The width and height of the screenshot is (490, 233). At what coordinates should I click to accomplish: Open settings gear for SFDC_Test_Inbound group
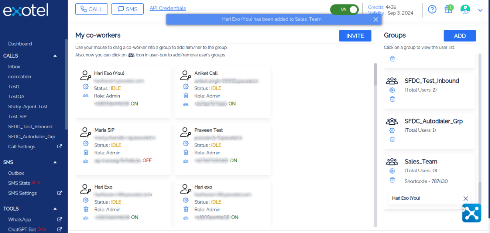tap(392, 90)
